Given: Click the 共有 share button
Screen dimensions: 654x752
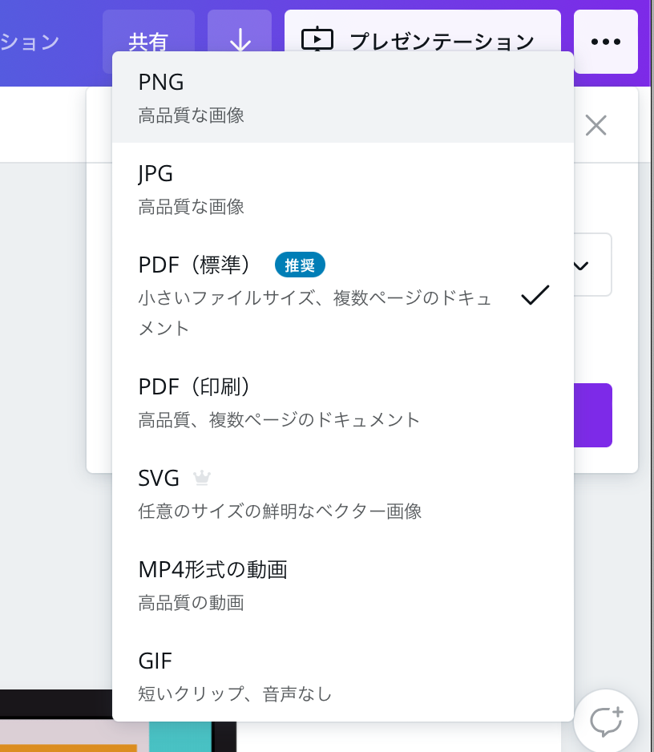Looking at the screenshot, I should tap(149, 41).
